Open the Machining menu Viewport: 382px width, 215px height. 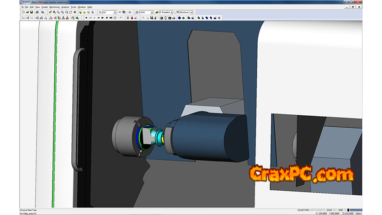pyautogui.click(x=54, y=7)
